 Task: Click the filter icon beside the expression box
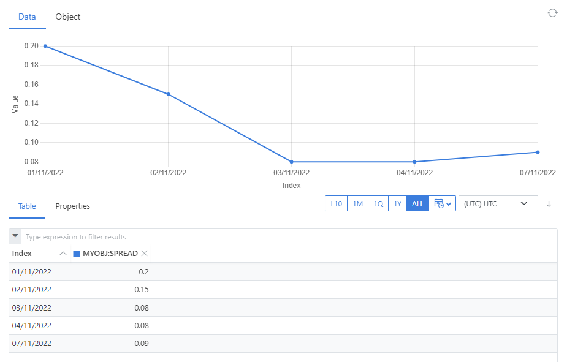coord(15,236)
